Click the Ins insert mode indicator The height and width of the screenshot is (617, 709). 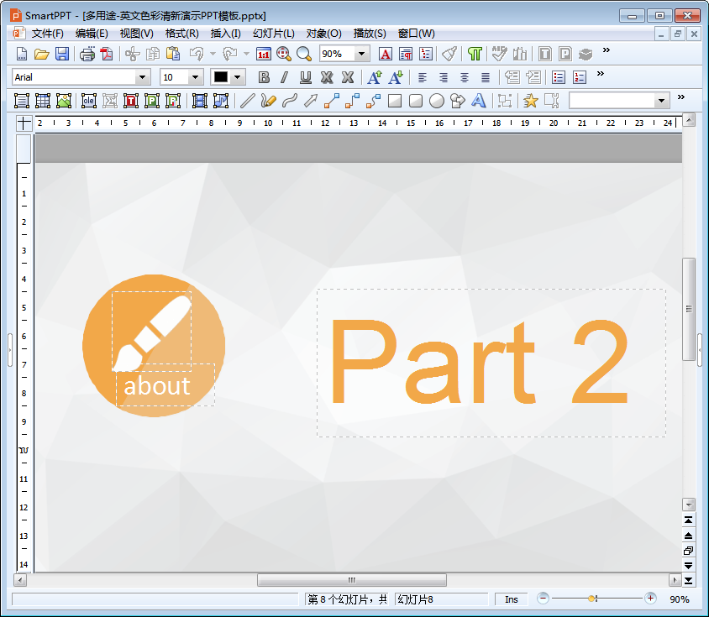click(x=512, y=599)
